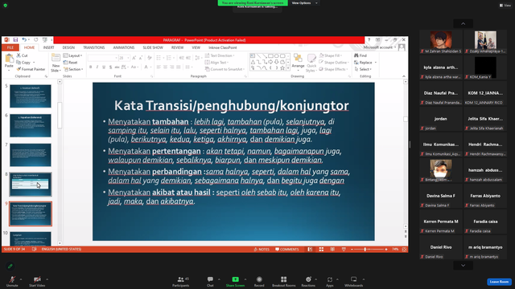Open the FILE tab in PowerPoint
515x289 pixels.
10,47
